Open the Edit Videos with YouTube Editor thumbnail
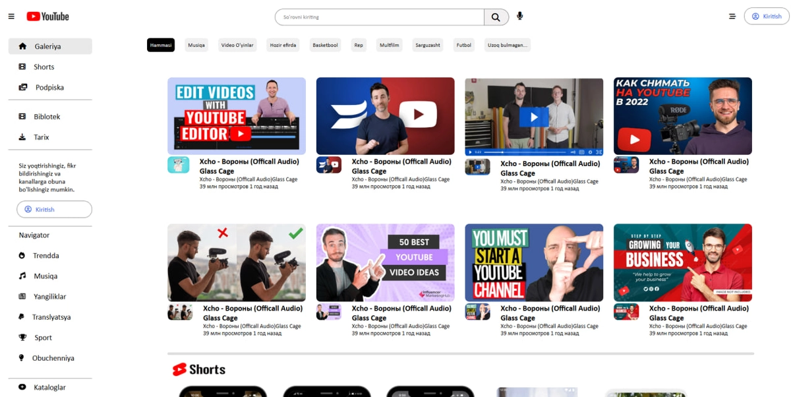Screen dimensions: 791x397 coord(237,116)
